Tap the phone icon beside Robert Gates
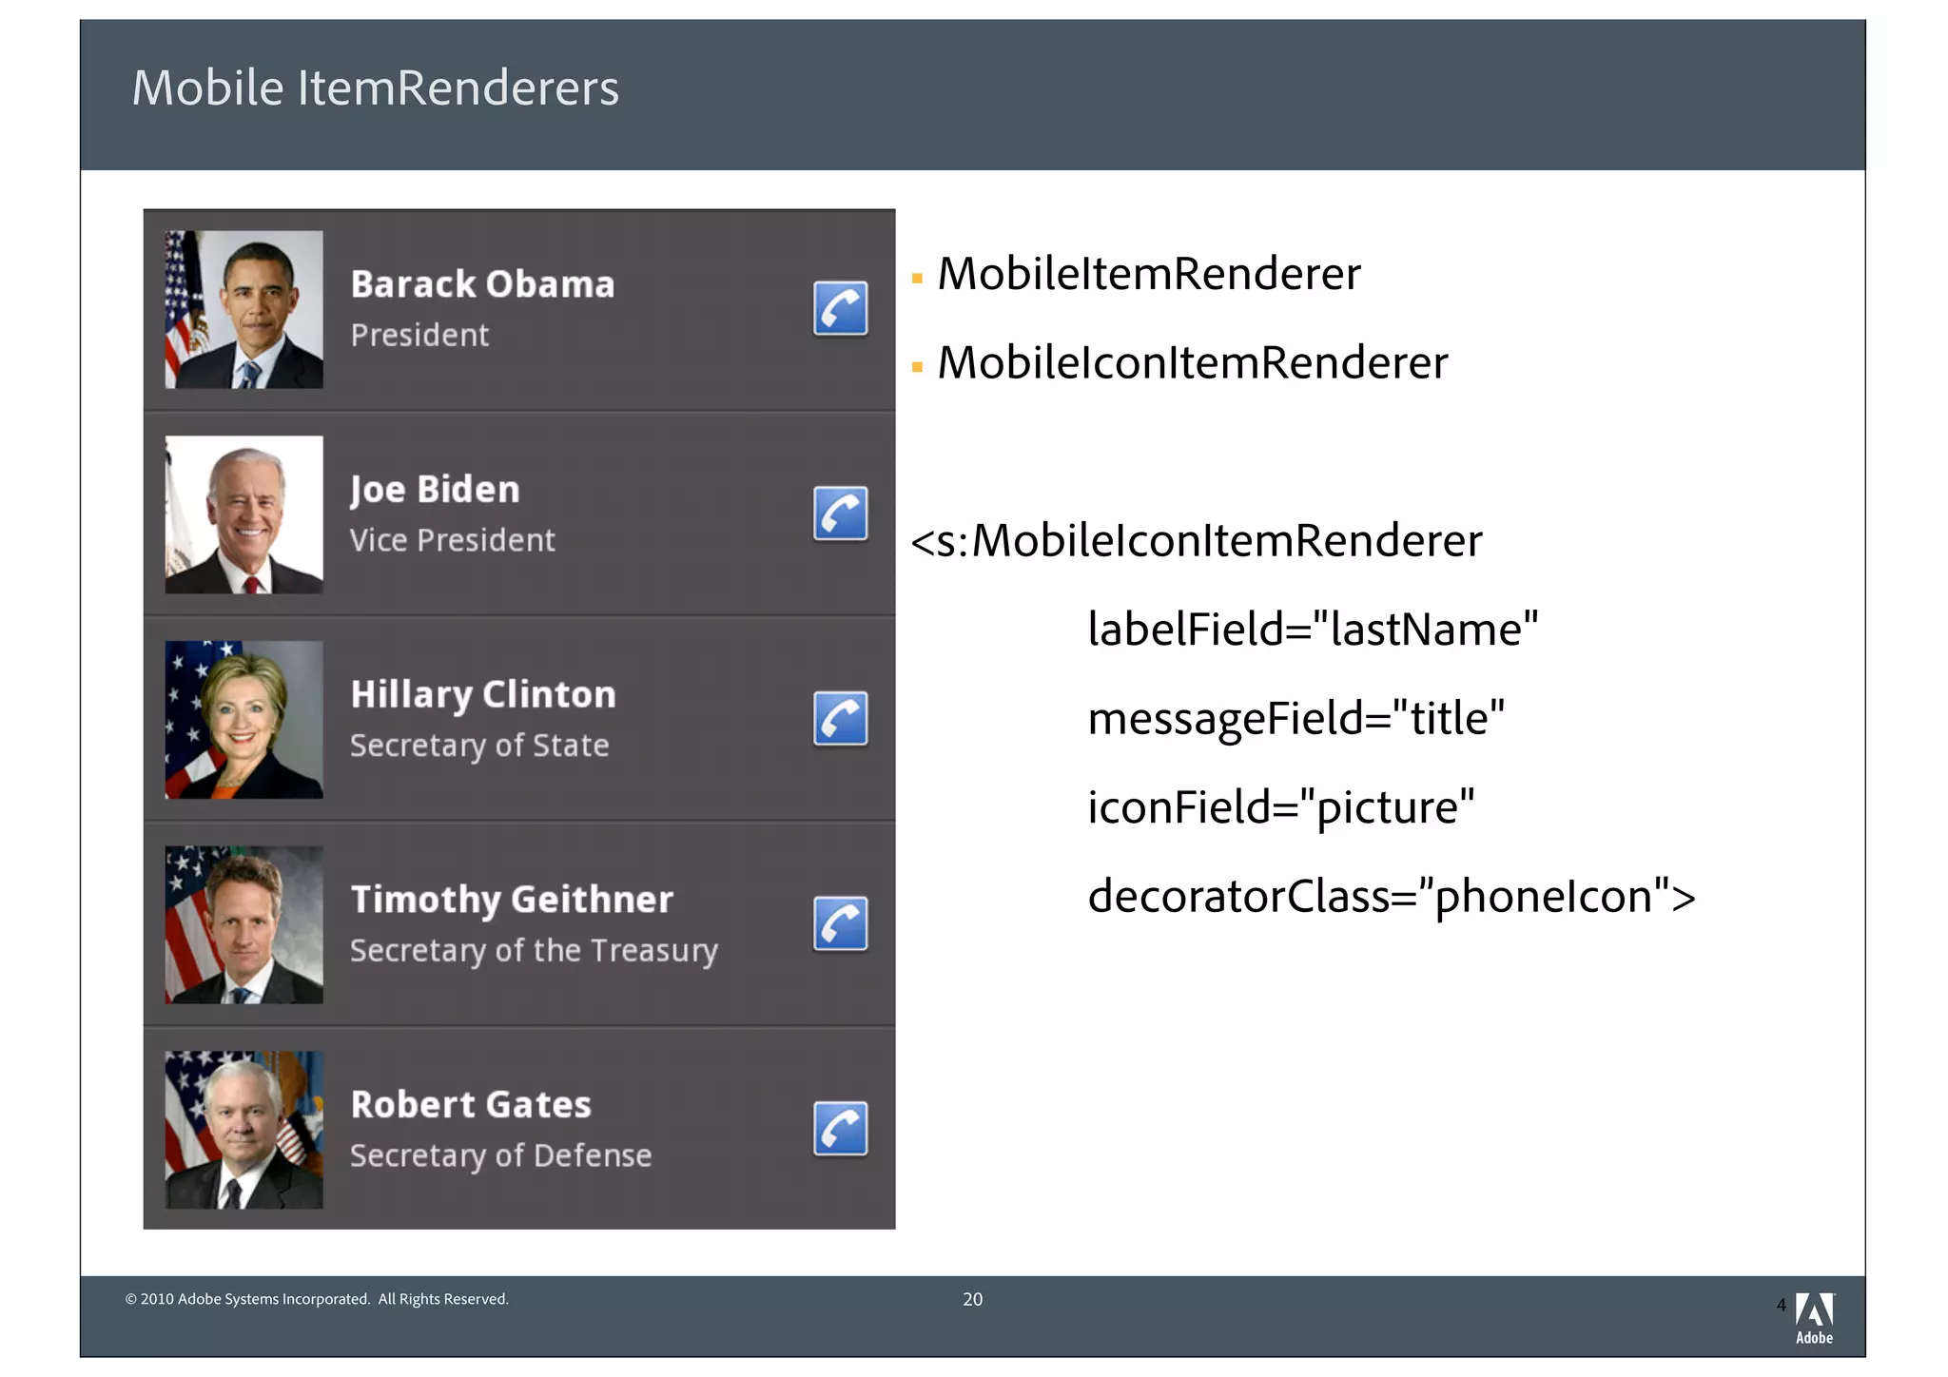1948x1377 pixels. 840,1129
